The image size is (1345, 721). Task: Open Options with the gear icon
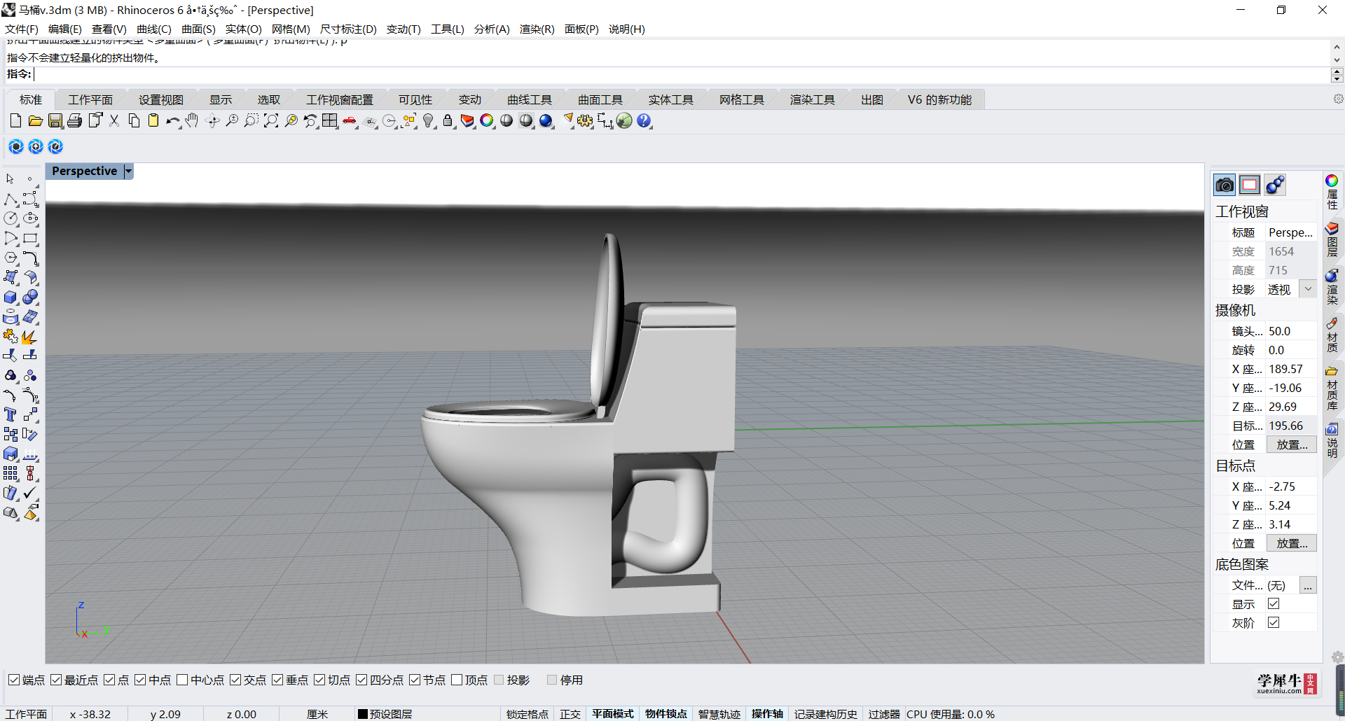585,121
